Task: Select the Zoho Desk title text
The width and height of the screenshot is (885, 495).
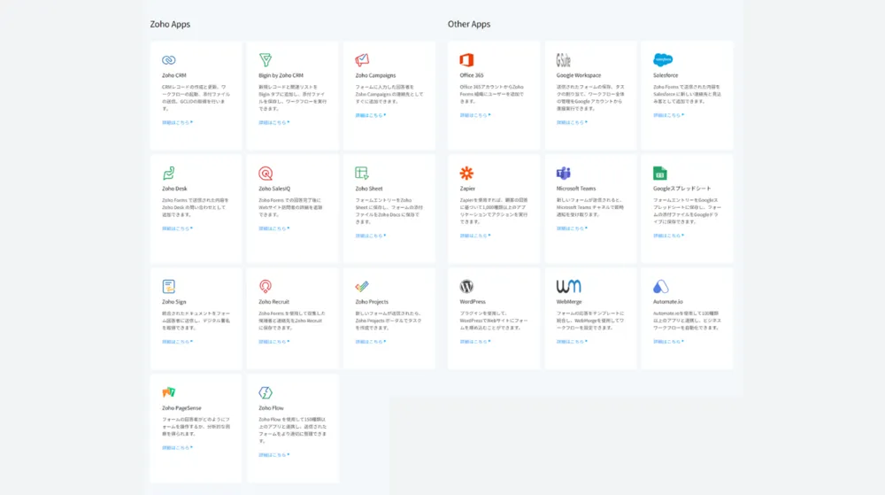Action: 174,189
